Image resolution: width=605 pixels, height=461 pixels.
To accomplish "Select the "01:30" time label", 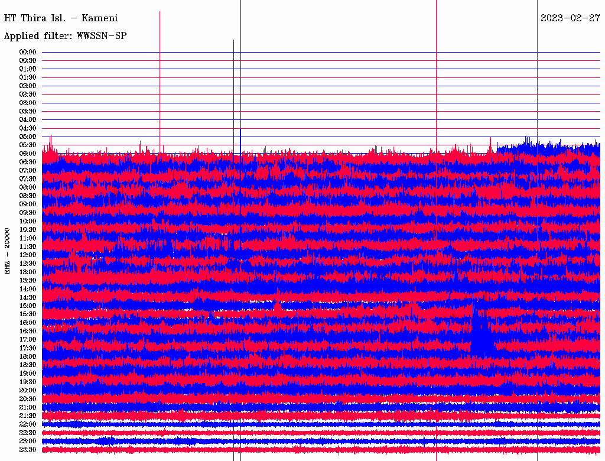I will tap(28, 77).
